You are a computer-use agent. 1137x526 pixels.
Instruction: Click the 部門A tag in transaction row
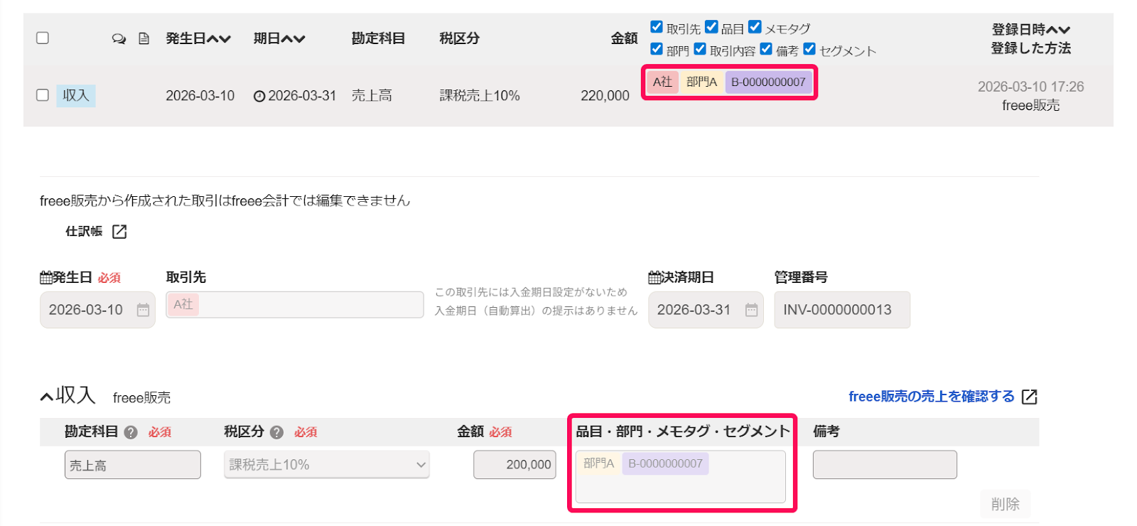pyautogui.click(x=701, y=82)
